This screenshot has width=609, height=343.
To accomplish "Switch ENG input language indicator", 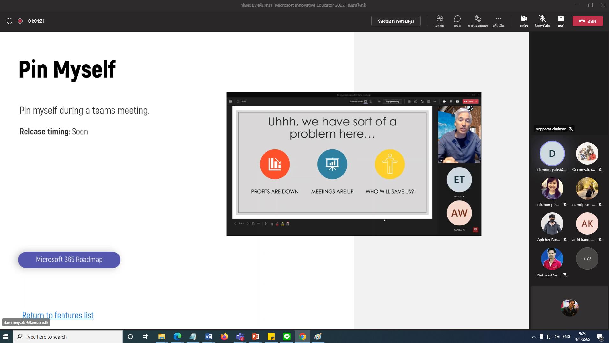I will 566,337.
